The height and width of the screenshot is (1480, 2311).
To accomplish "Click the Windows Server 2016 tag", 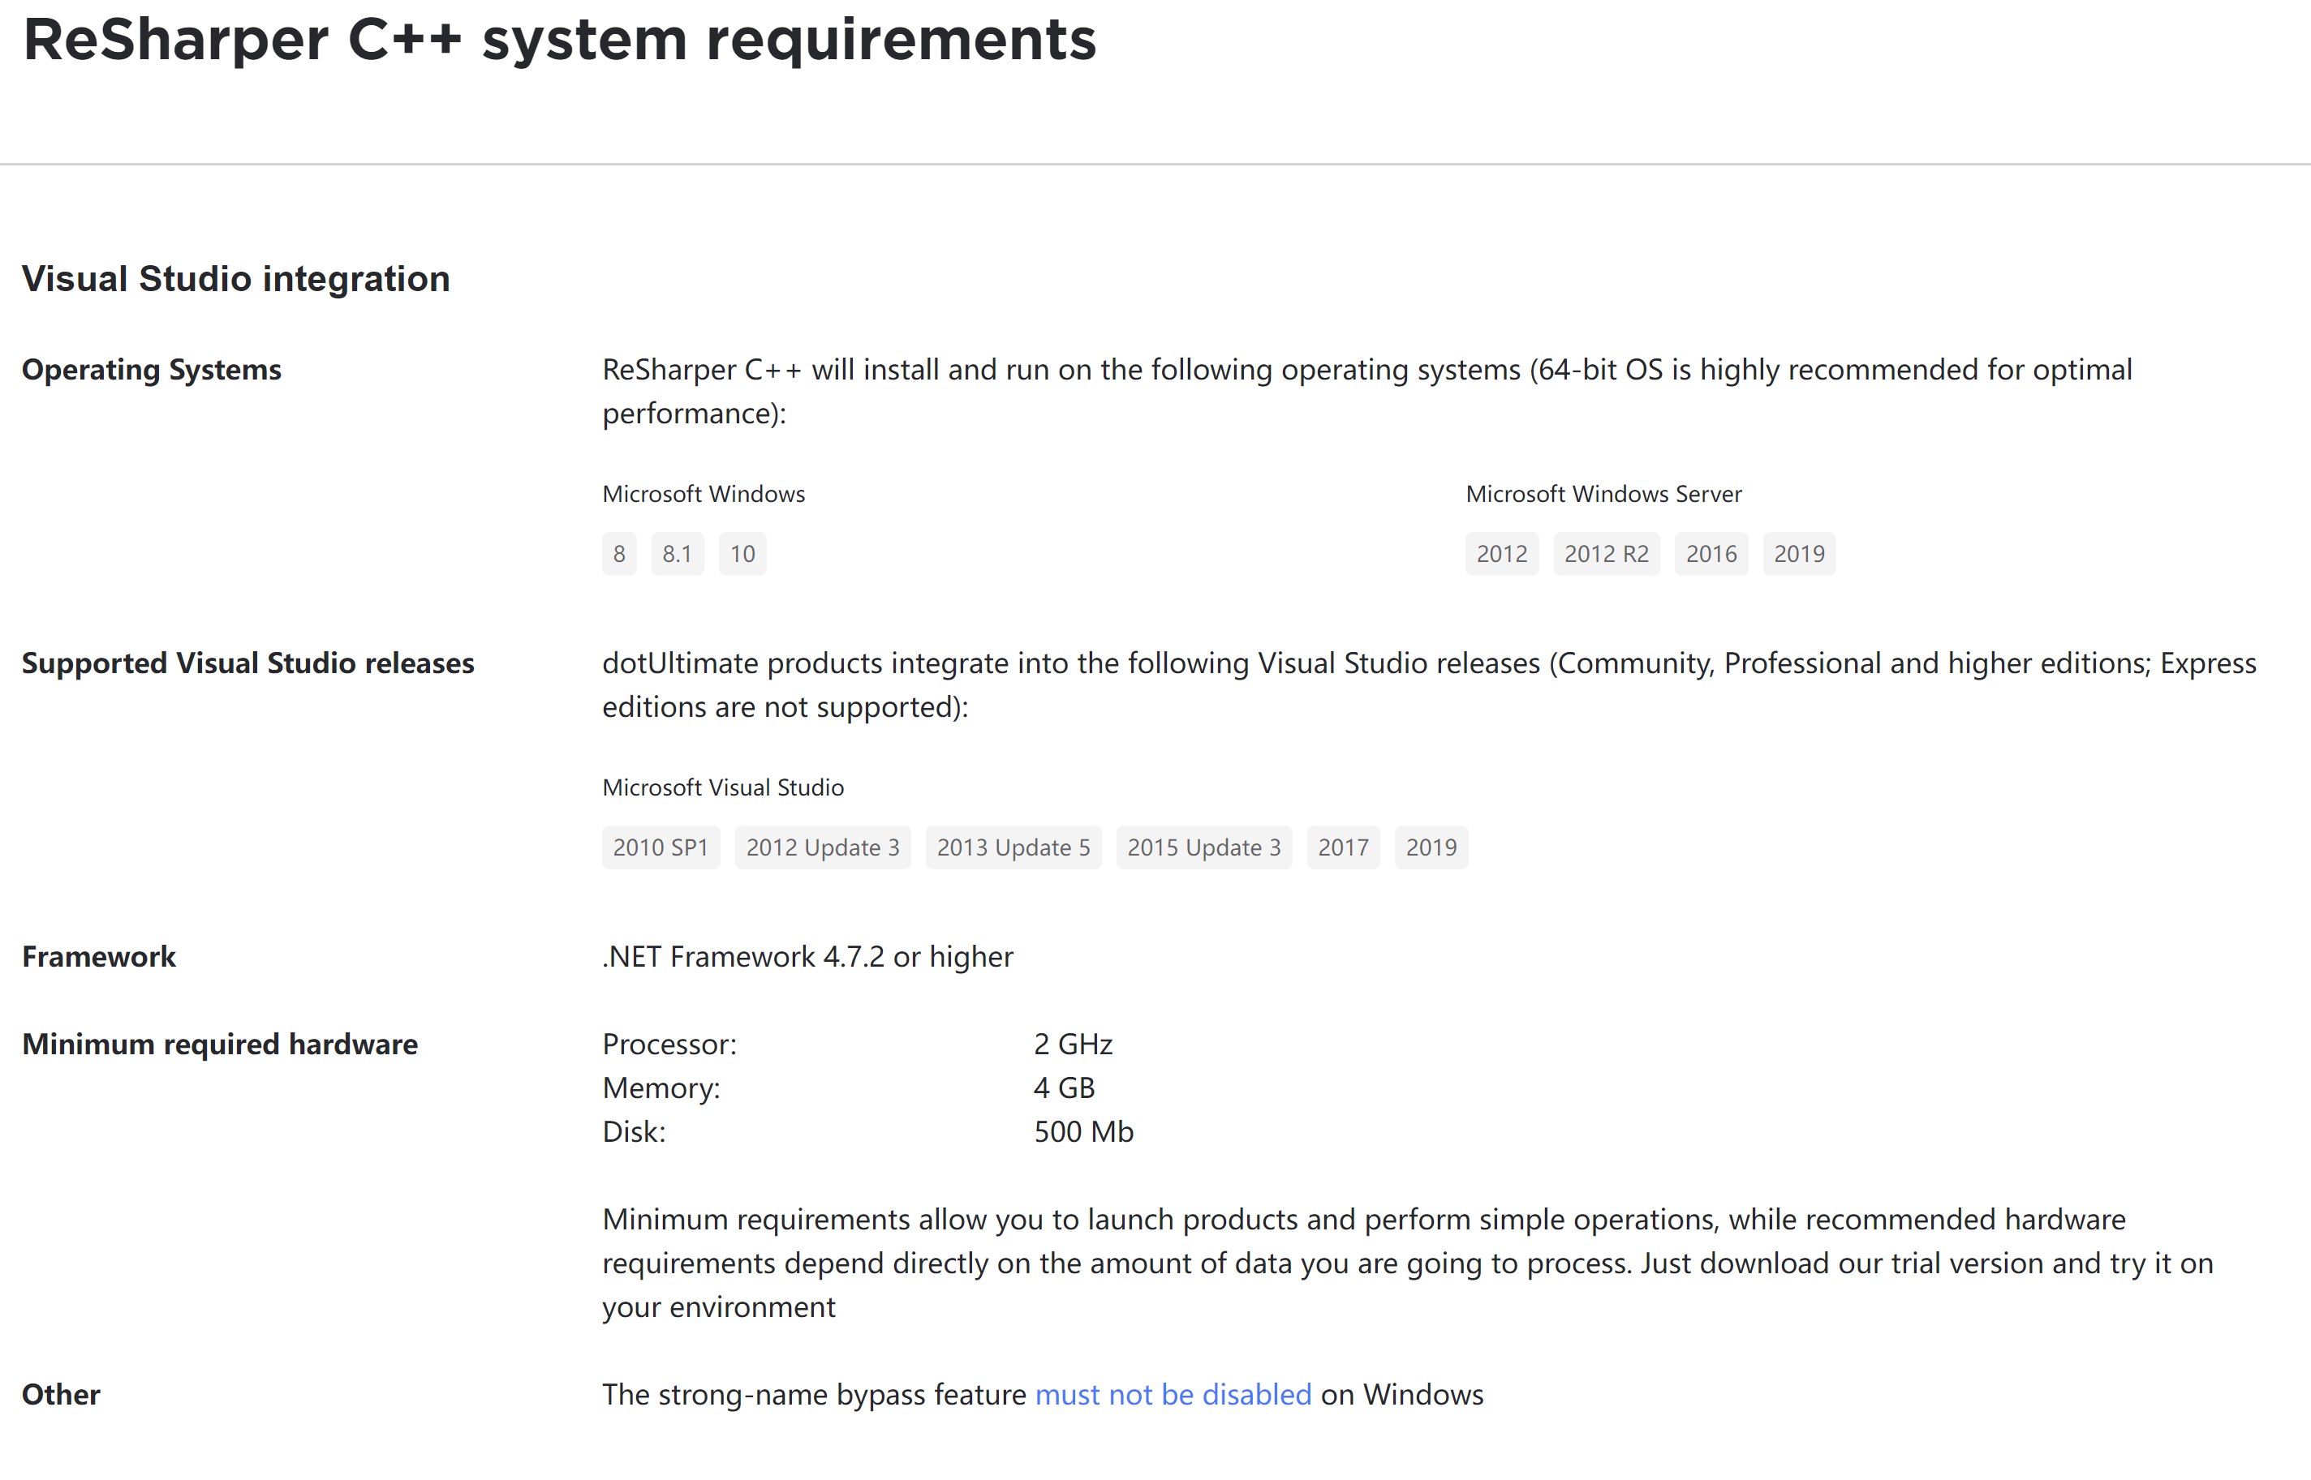I will pyautogui.click(x=1711, y=554).
